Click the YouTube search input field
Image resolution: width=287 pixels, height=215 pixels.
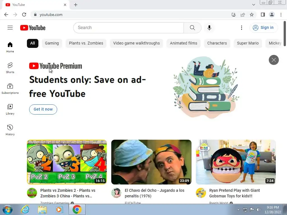coord(128,28)
